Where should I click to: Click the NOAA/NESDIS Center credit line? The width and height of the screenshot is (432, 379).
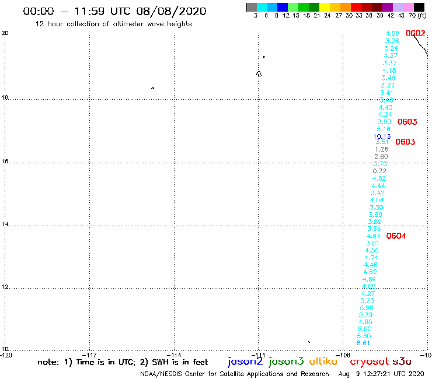(235, 374)
